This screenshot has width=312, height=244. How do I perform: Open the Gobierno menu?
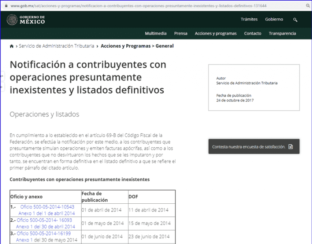[274, 20]
